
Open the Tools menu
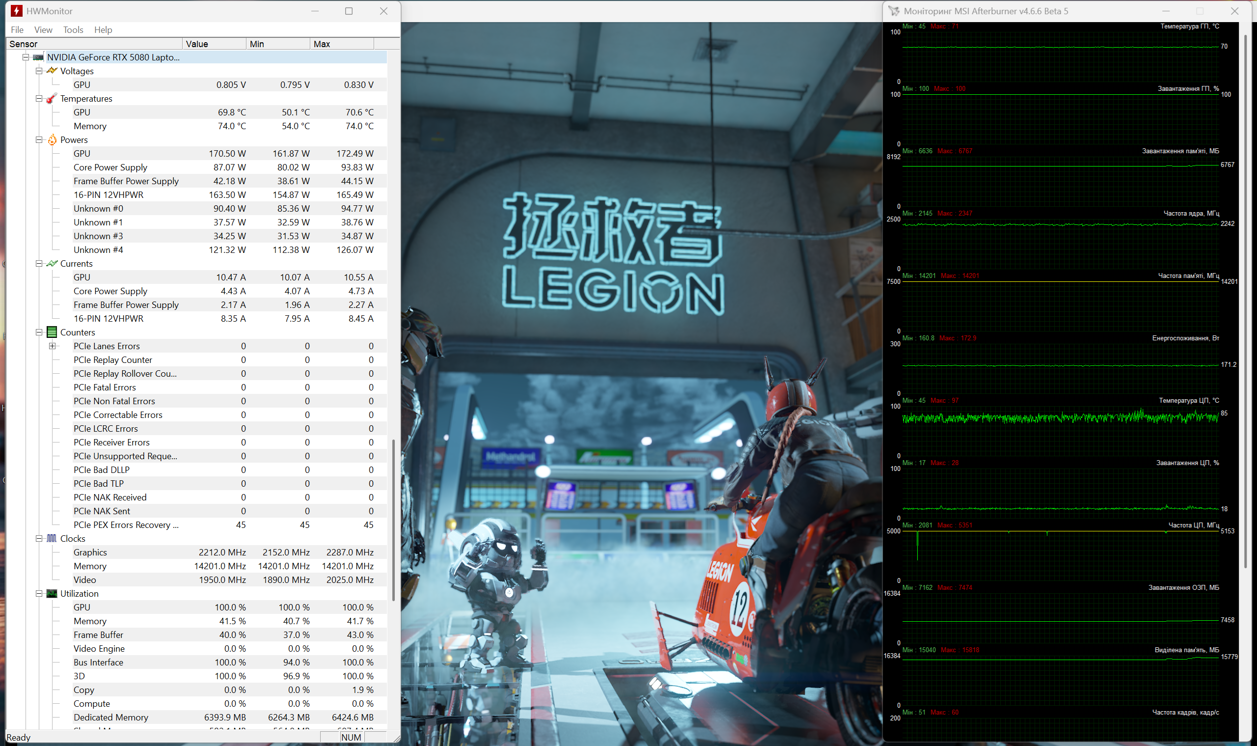(73, 29)
